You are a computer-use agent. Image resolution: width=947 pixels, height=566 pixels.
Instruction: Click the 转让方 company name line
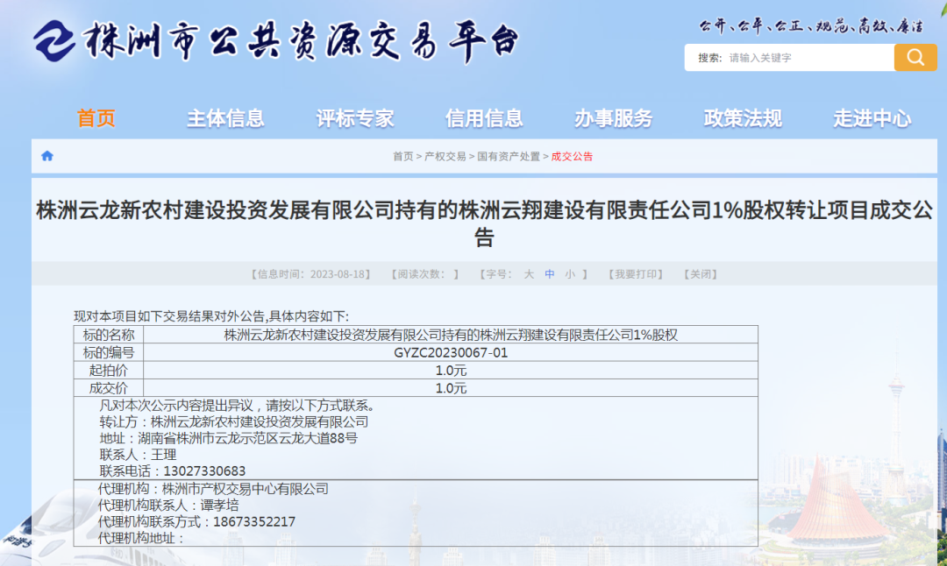(x=234, y=421)
